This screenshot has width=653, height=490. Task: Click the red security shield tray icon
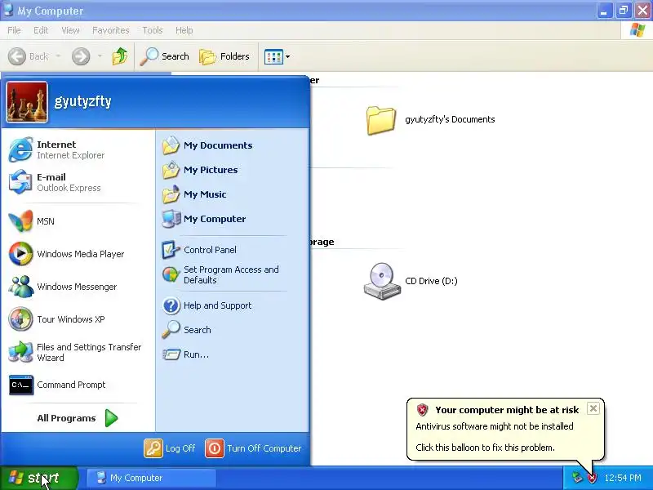(593, 478)
